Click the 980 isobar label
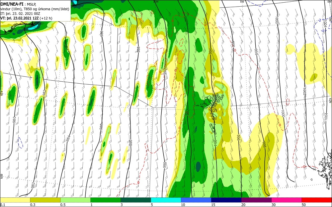 tap(14, 120)
